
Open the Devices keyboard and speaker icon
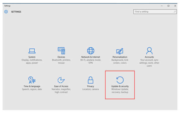coord(61,51)
